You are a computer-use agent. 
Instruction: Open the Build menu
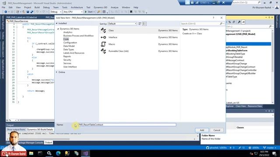37,7
